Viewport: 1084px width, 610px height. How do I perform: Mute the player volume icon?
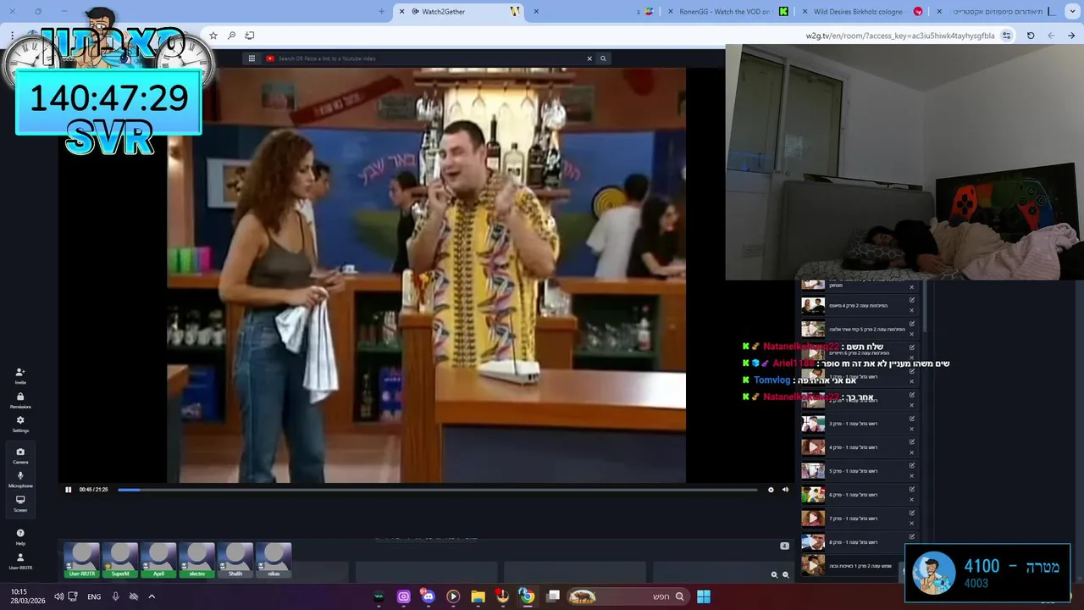pos(785,490)
